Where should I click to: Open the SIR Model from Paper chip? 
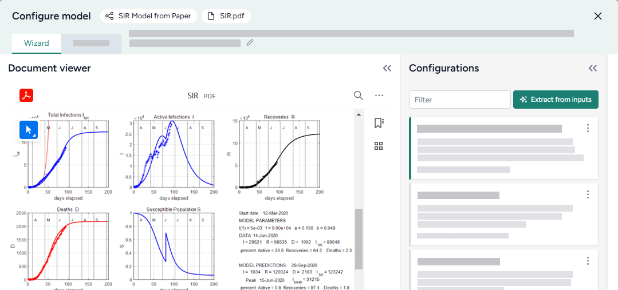[149, 16]
